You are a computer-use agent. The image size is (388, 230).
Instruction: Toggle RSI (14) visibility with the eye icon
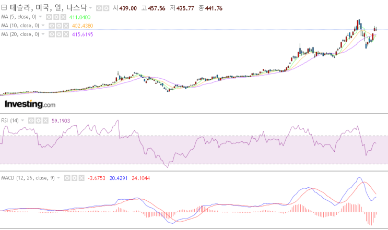tap(31, 120)
